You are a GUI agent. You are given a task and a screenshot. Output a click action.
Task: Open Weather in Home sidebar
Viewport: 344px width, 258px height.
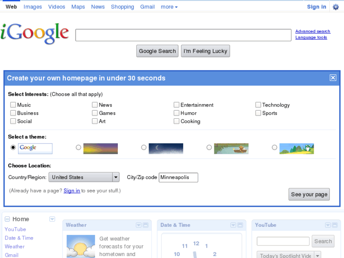(15, 246)
